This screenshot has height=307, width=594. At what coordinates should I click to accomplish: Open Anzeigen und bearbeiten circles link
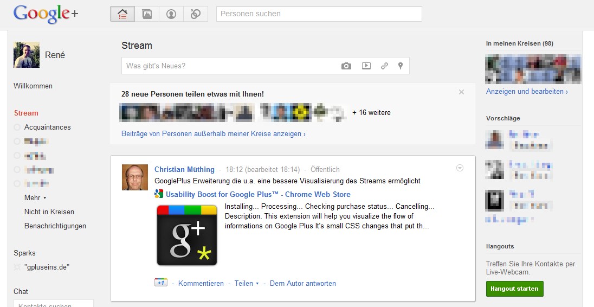point(527,91)
